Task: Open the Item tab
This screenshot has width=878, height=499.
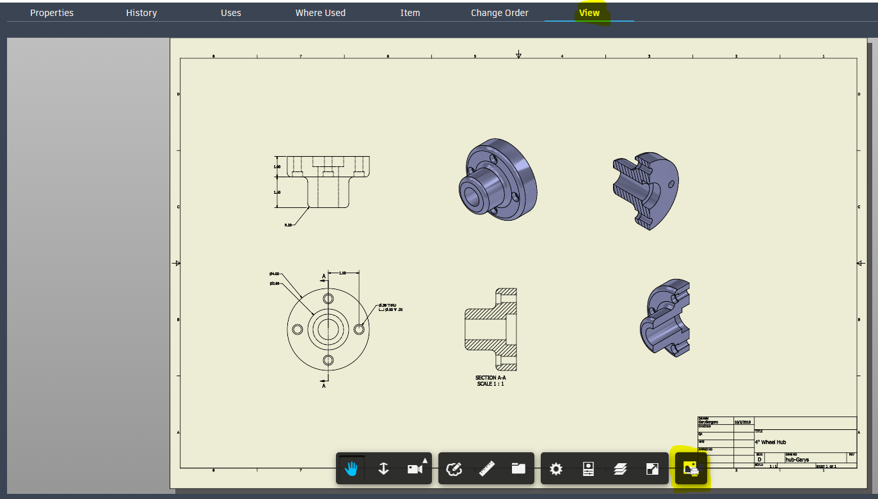Action: pyautogui.click(x=410, y=13)
